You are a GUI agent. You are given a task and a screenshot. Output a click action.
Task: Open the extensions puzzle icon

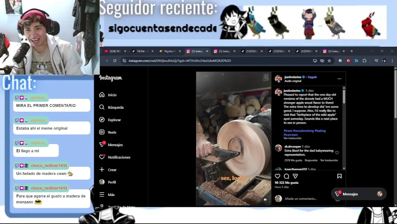point(364,61)
